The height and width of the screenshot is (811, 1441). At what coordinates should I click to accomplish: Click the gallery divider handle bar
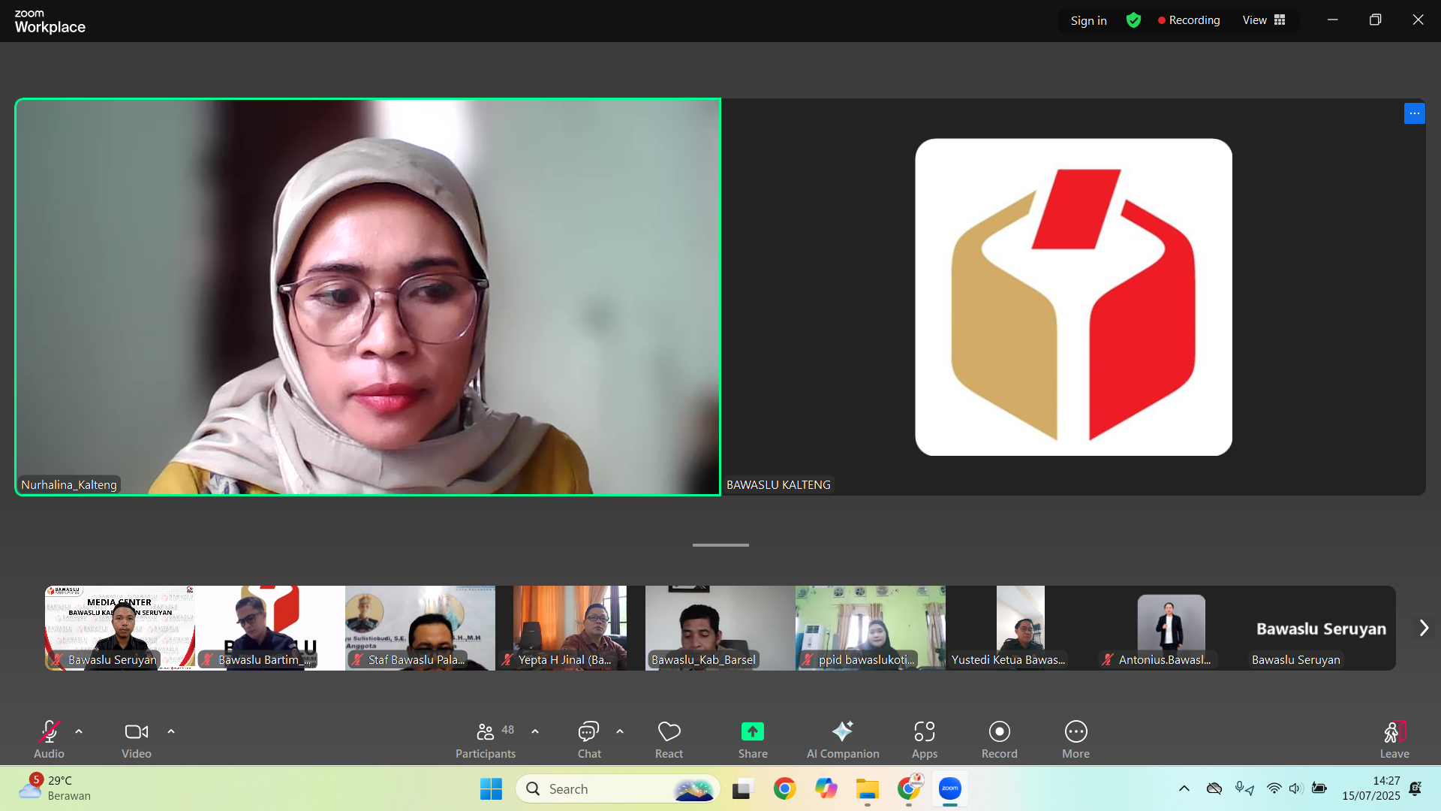720,545
